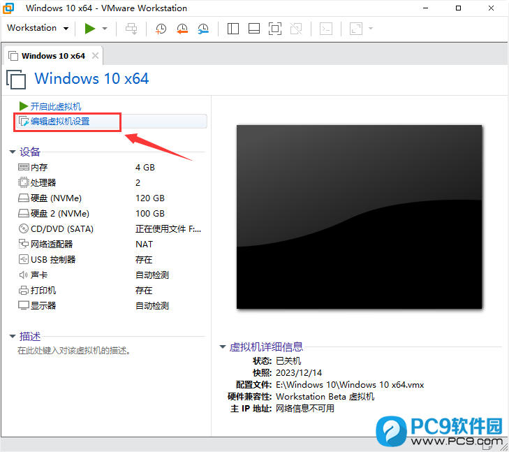Click the display monitor icon
Viewport: 509px width, 452px height.
coord(23,305)
